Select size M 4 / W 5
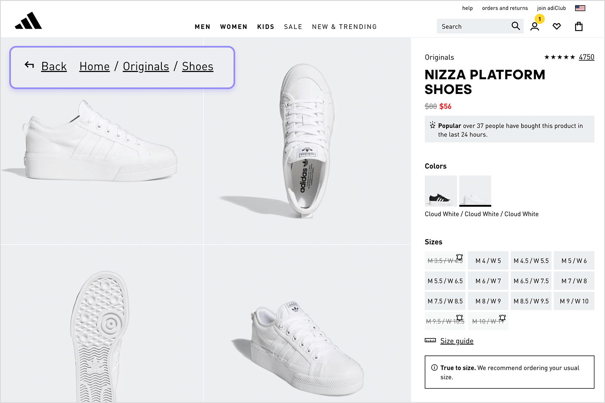Viewport: 605px width, 403px height. (488, 261)
